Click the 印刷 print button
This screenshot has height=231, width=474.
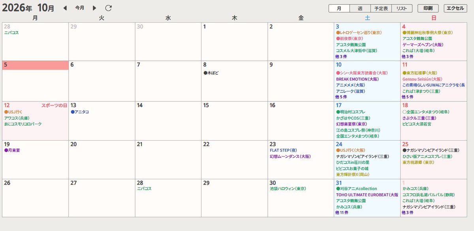428,8
